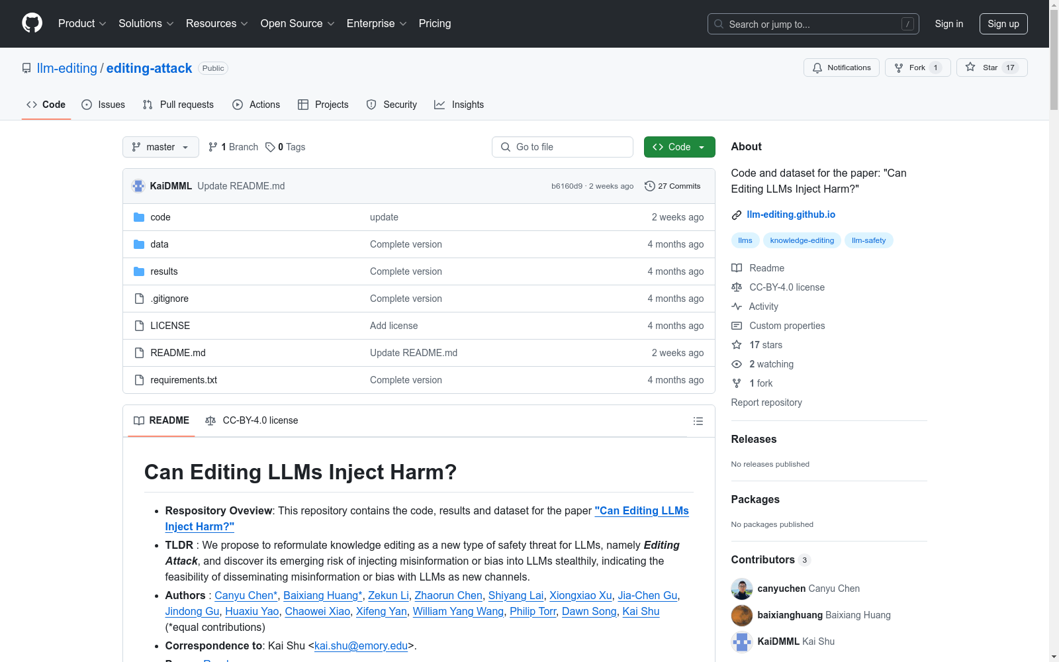Click the LICENSE file icon
Viewport: 1059px width, 662px height.
(139, 326)
